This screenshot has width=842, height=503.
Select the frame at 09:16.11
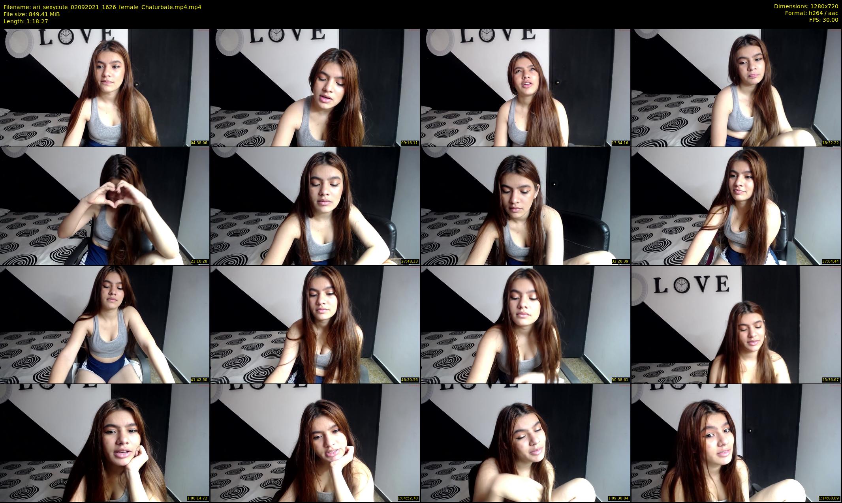315,88
